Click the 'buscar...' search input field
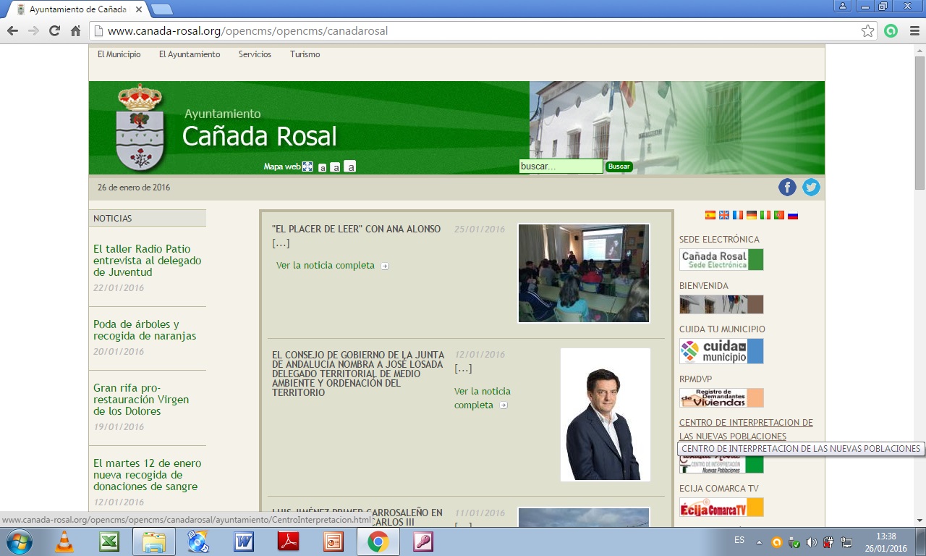The image size is (926, 556). (x=560, y=167)
